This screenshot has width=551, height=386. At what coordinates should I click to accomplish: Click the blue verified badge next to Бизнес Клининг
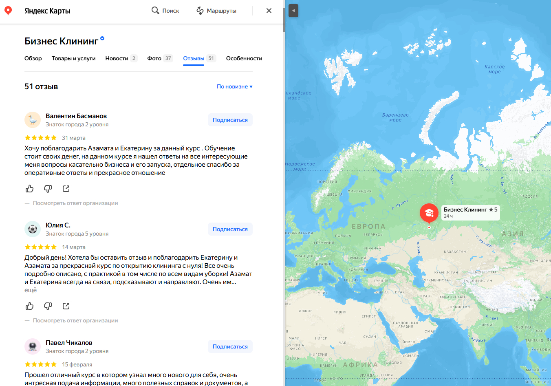click(x=102, y=38)
